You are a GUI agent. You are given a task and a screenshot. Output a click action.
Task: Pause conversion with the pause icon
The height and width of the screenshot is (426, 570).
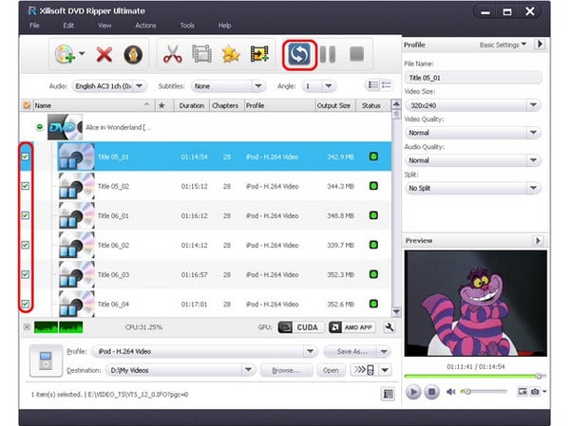tap(327, 54)
